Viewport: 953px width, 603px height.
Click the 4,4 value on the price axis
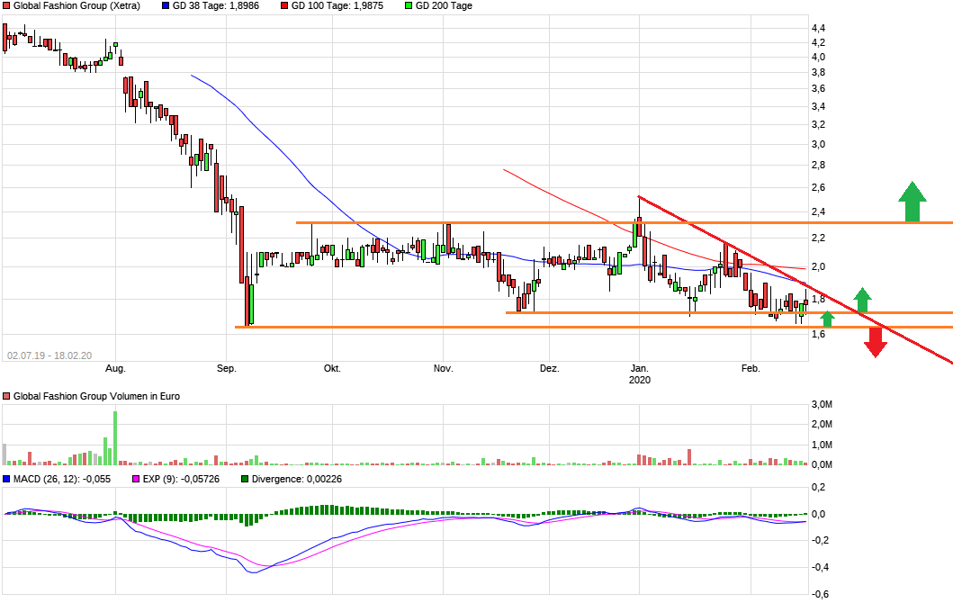pos(818,29)
